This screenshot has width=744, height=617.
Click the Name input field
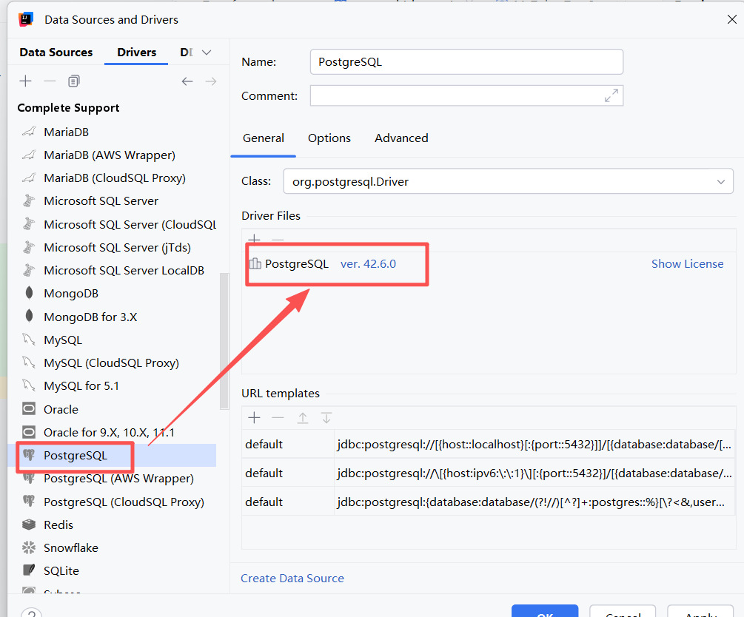click(466, 61)
